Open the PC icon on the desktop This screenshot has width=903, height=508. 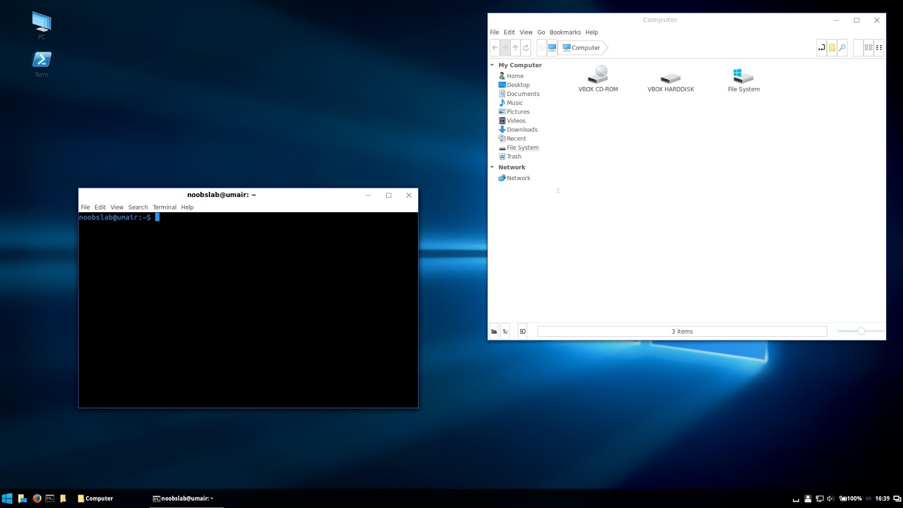click(41, 23)
